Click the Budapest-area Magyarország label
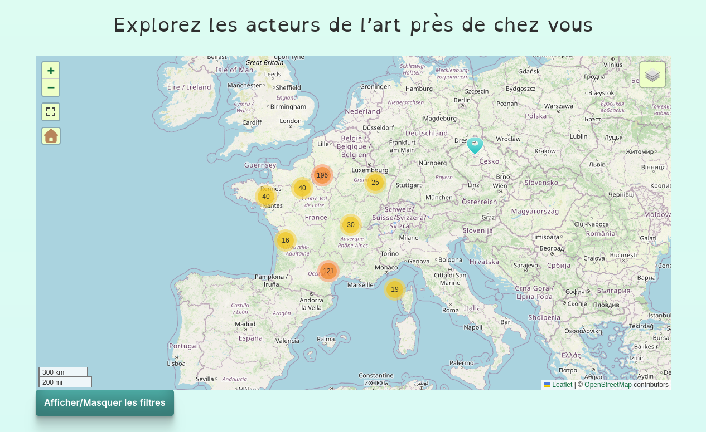The image size is (706, 432). [x=535, y=212]
